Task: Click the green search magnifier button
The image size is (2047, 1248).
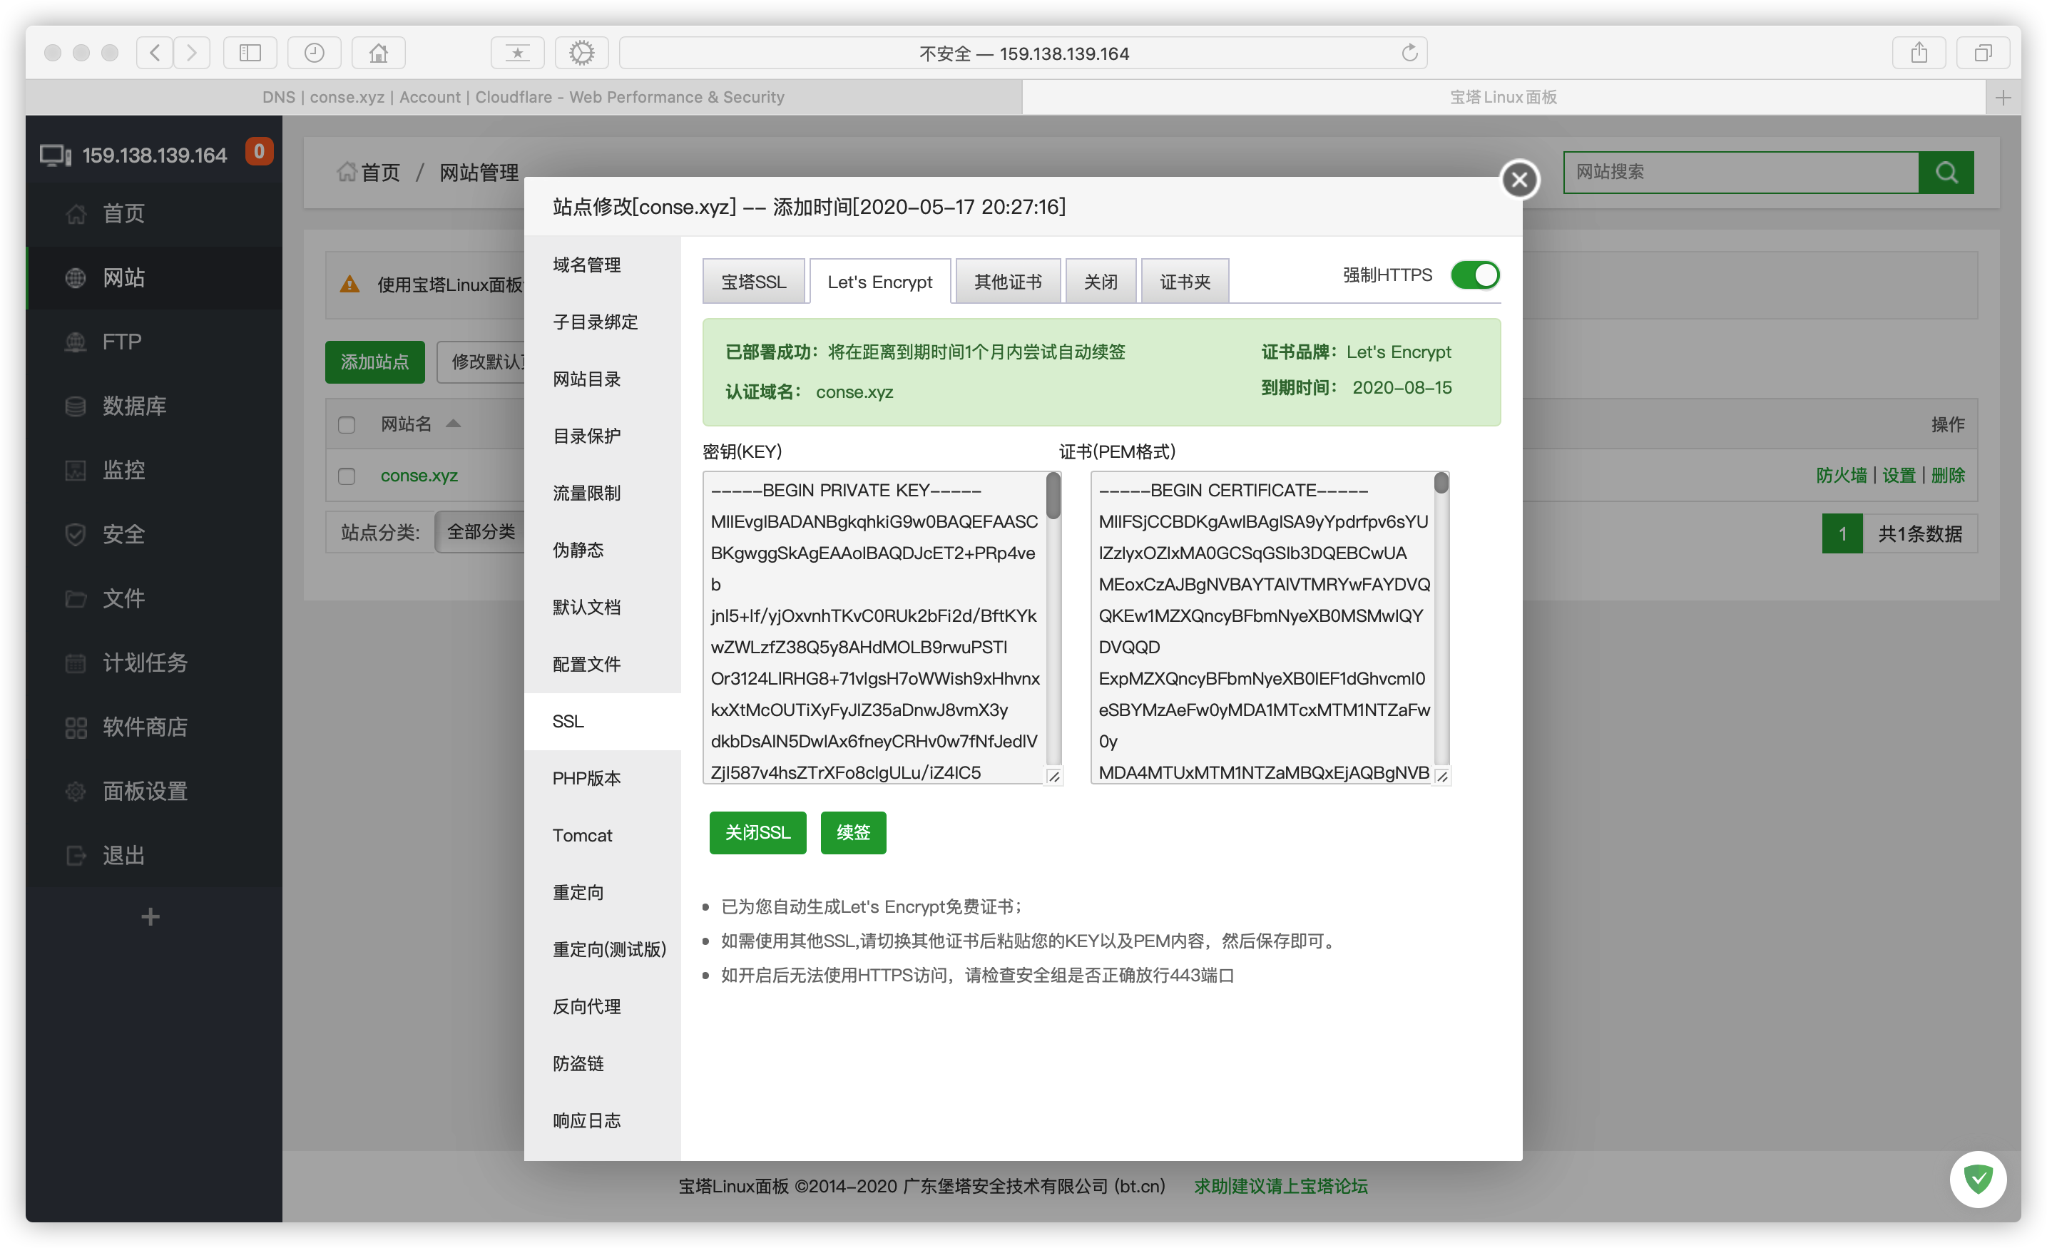Action: [x=1946, y=172]
